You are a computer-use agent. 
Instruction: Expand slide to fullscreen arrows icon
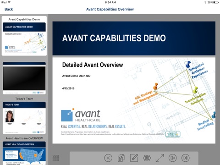click(159, 158)
